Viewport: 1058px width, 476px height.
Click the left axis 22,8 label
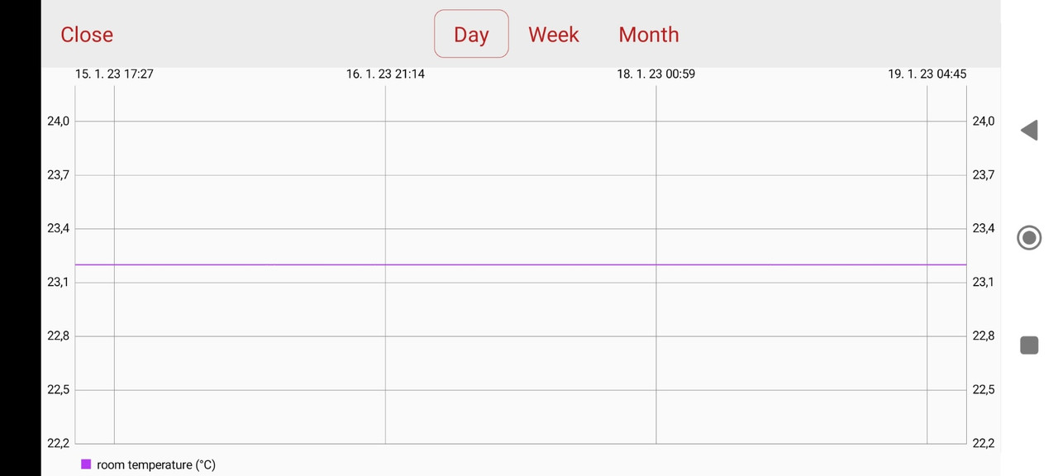[x=58, y=336]
